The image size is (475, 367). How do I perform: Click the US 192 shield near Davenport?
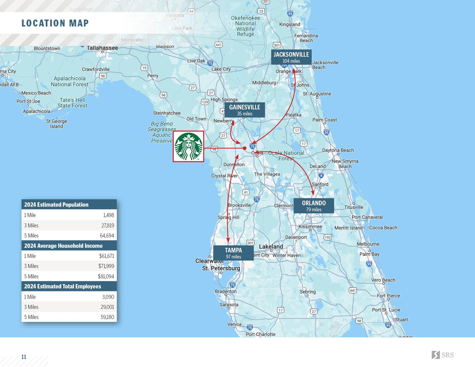pyautogui.click(x=328, y=237)
